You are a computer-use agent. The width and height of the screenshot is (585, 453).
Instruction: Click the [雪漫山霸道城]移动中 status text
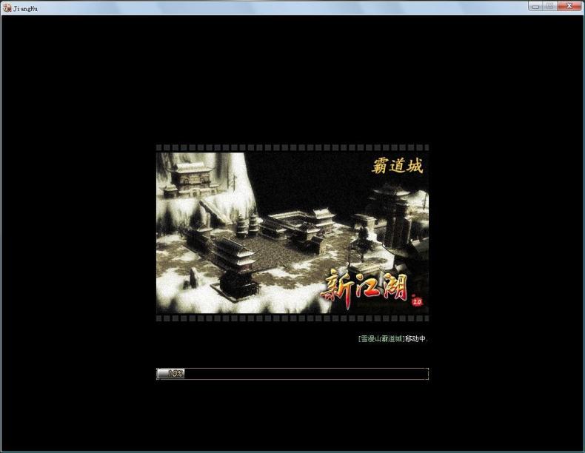pos(393,339)
